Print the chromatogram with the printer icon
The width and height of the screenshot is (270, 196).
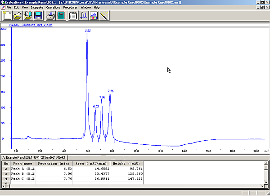coord(51,16)
